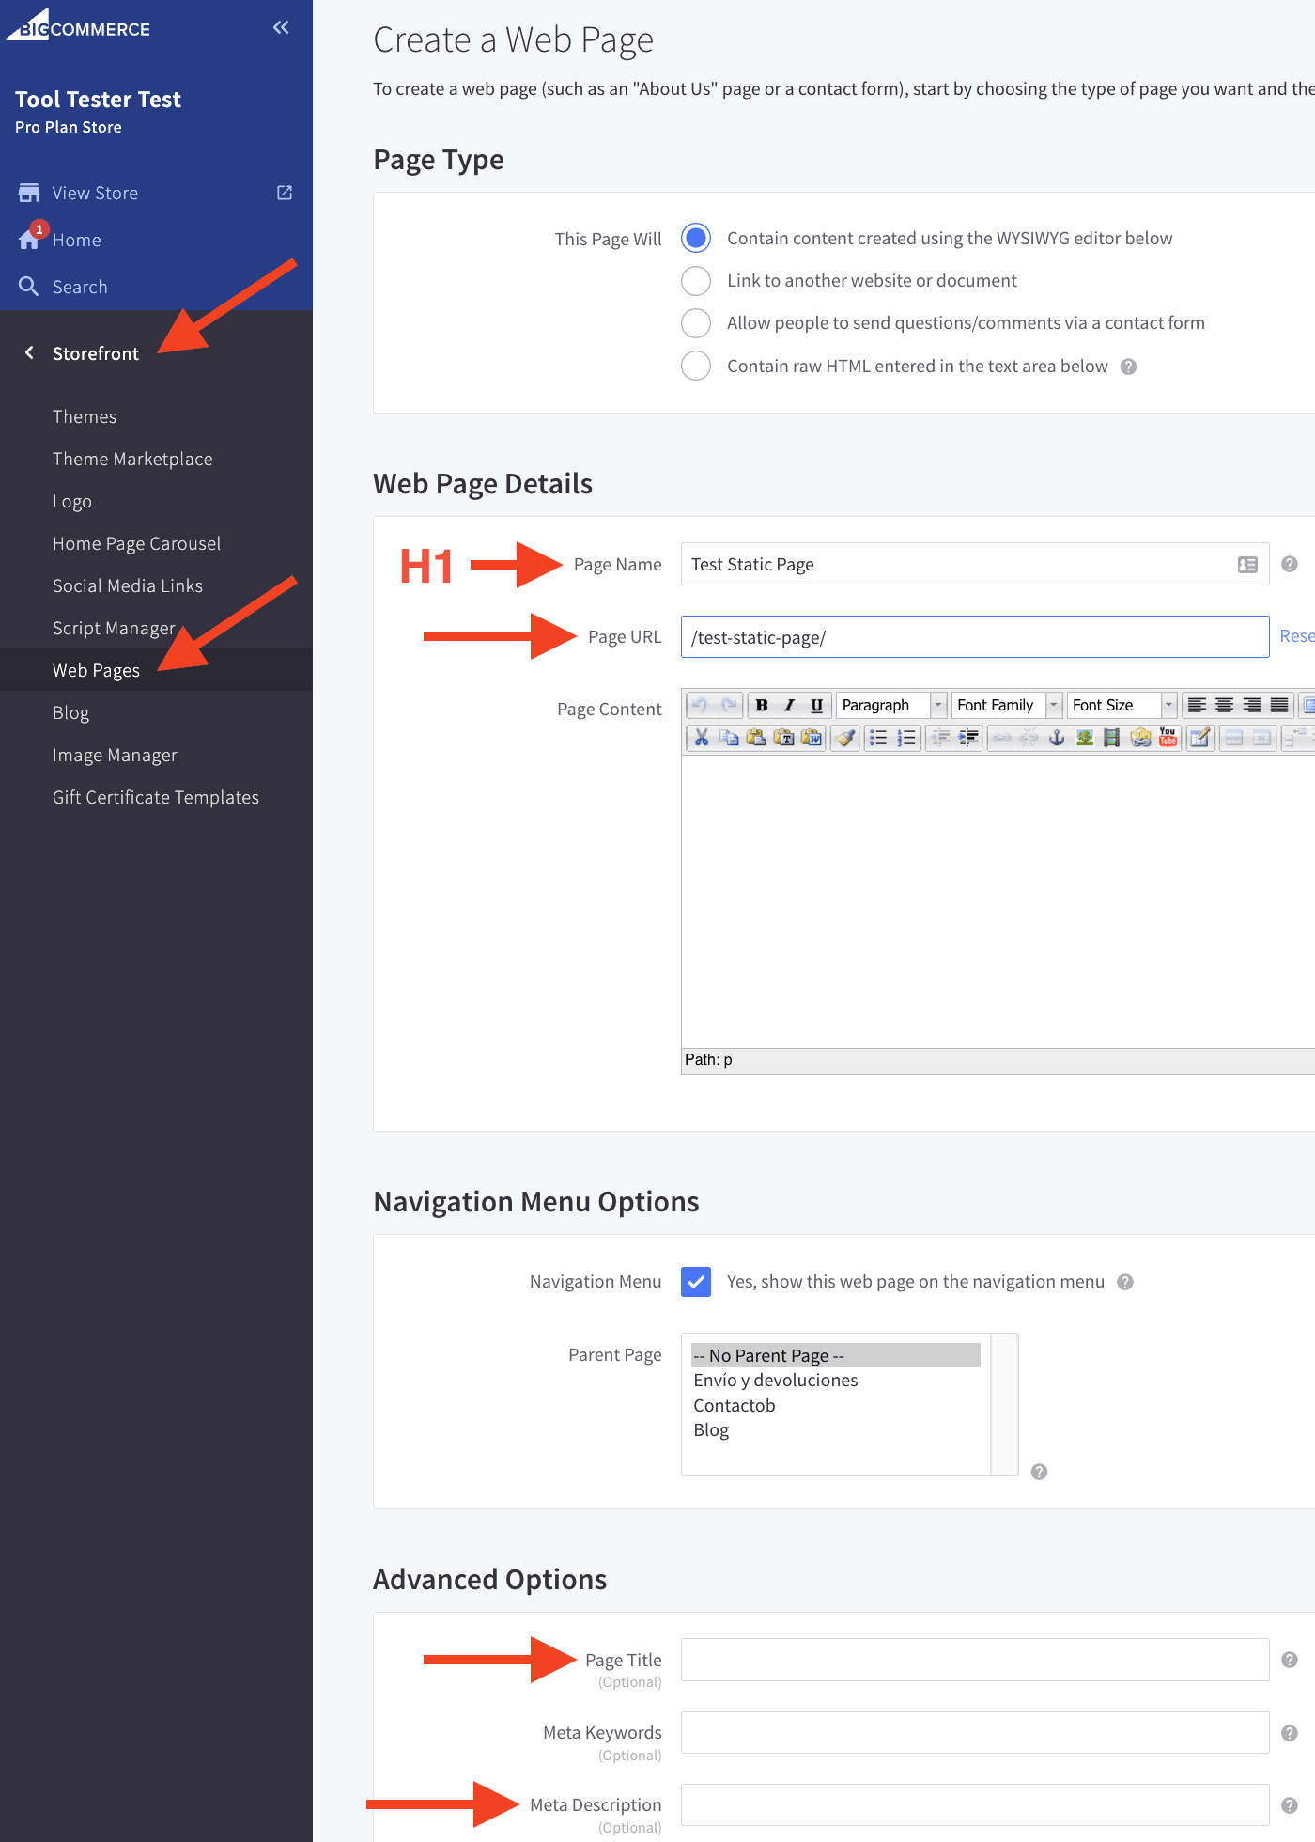Viewport: 1315px width, 1842px height.
Task: Click the View Store link
Action: pos(95,193)
